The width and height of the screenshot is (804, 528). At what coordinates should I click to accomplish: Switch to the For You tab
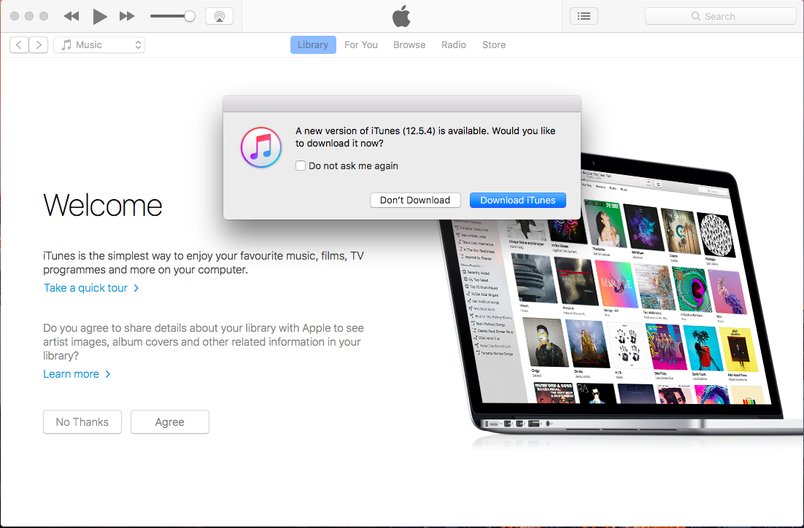click(361, 45)
